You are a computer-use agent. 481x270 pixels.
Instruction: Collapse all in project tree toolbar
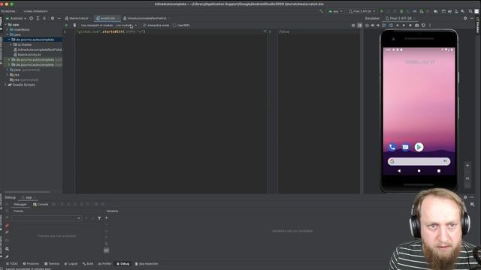[x=44, y=18]
